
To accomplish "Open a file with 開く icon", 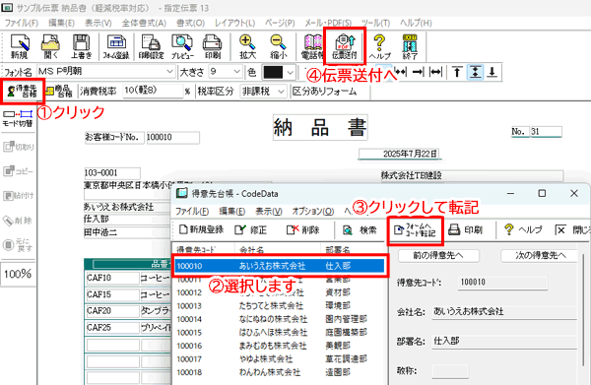I will point(50,46).
